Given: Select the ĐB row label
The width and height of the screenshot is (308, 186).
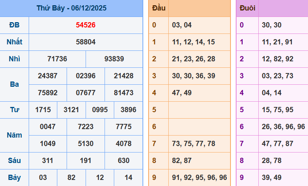Looking at the screenshot, I should pyautogui.click(x=14, y=25).
